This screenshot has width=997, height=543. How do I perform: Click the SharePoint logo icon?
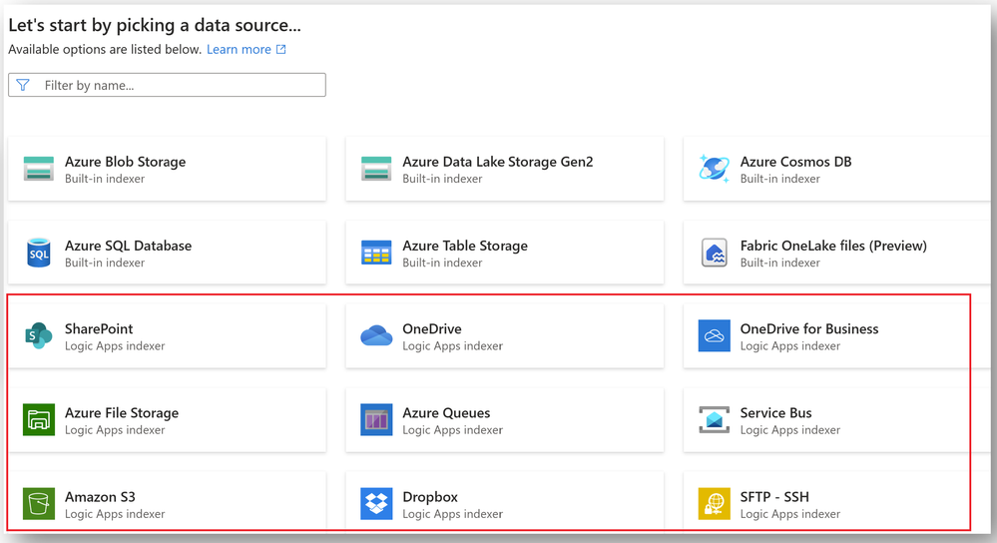[x=39, y=335]
